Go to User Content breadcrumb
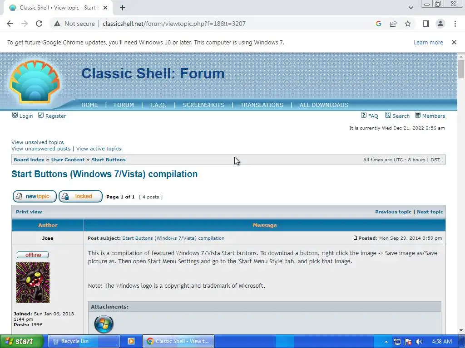Viewport: 465px width, 348px height. click(68, 160)
